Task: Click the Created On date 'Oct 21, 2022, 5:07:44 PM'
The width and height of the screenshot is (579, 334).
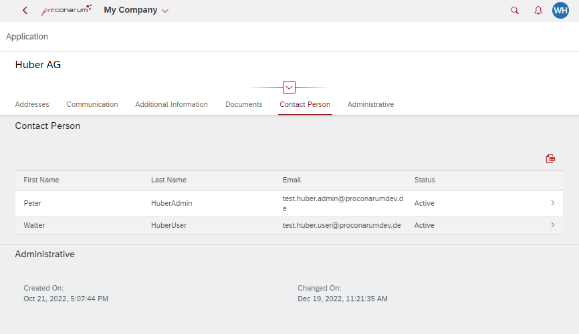Action: [x=66, y=299]
